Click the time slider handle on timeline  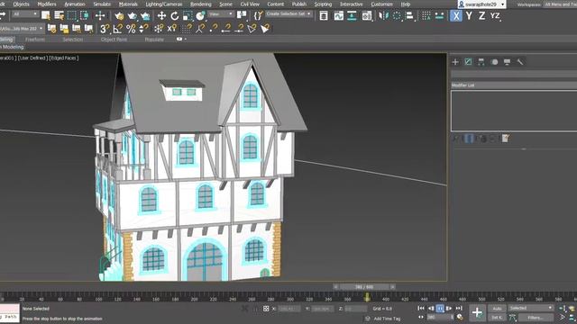(364, 287)
